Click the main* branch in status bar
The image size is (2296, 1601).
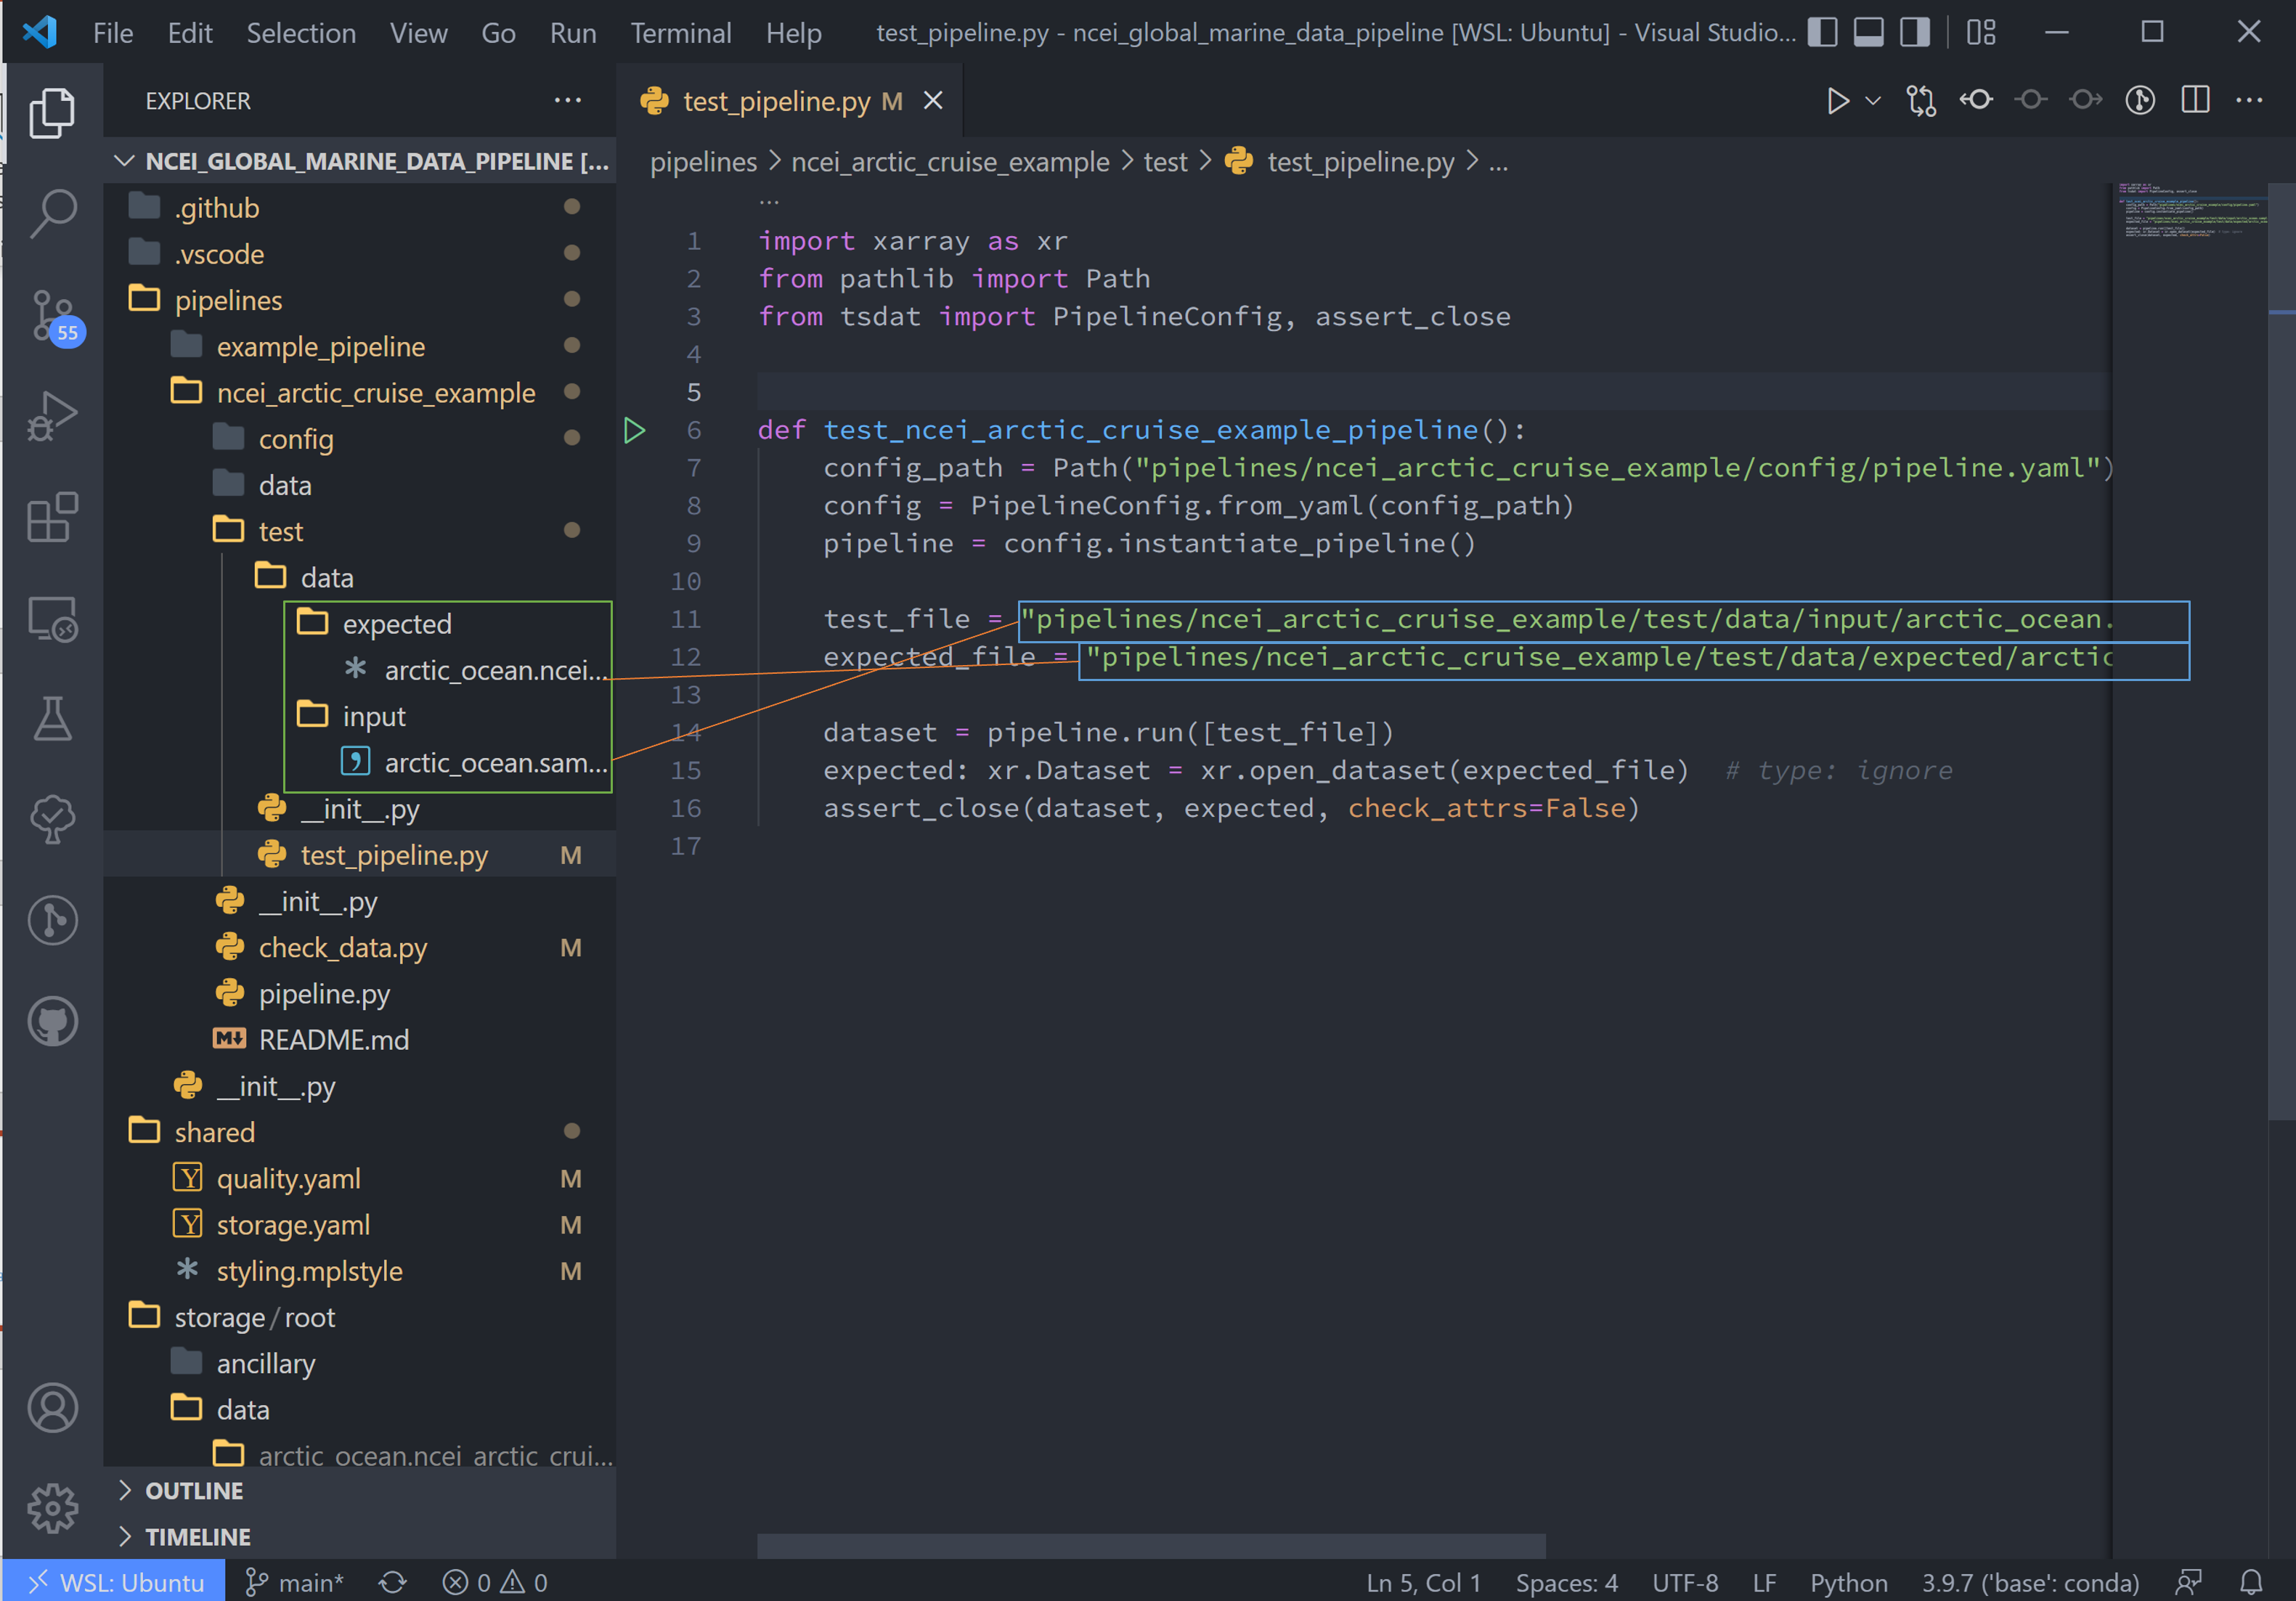click(294, 1582)
